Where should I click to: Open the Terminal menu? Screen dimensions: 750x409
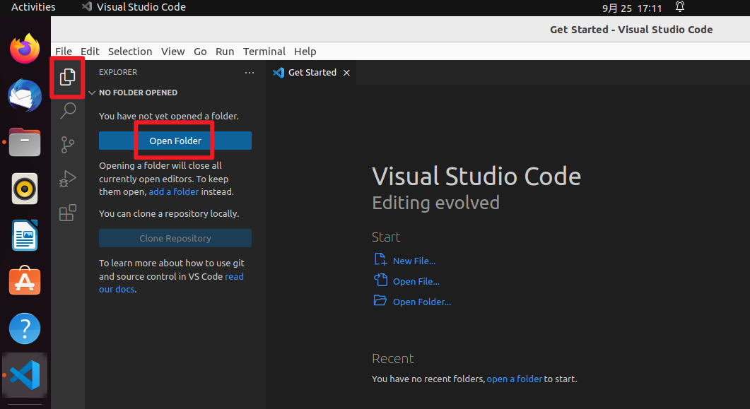tap(264, 51)
